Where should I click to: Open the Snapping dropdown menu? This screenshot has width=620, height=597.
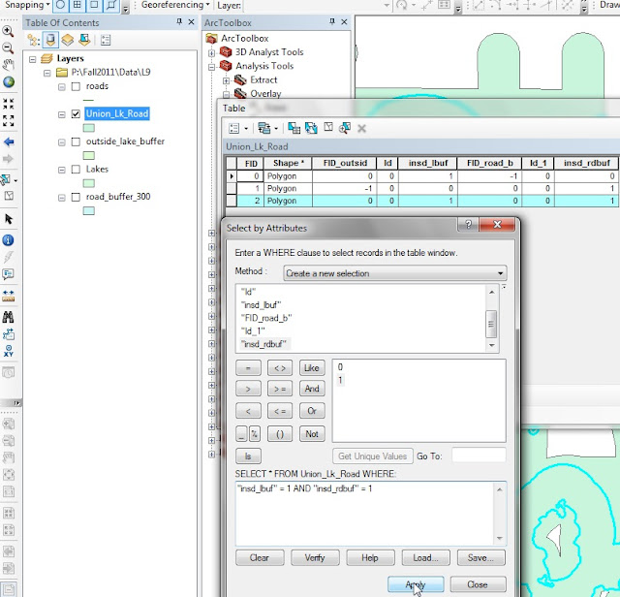click(27, 5)
